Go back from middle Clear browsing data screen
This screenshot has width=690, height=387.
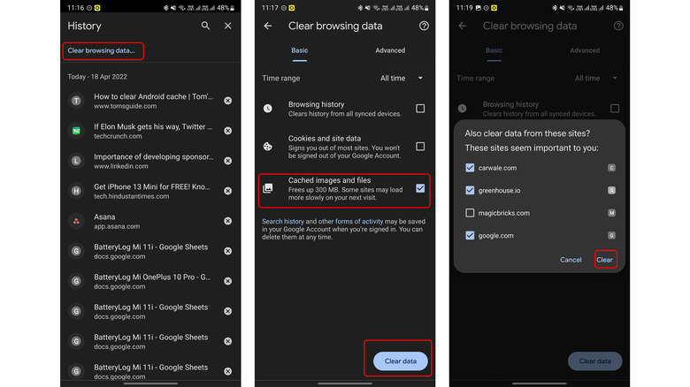(268, 26)
